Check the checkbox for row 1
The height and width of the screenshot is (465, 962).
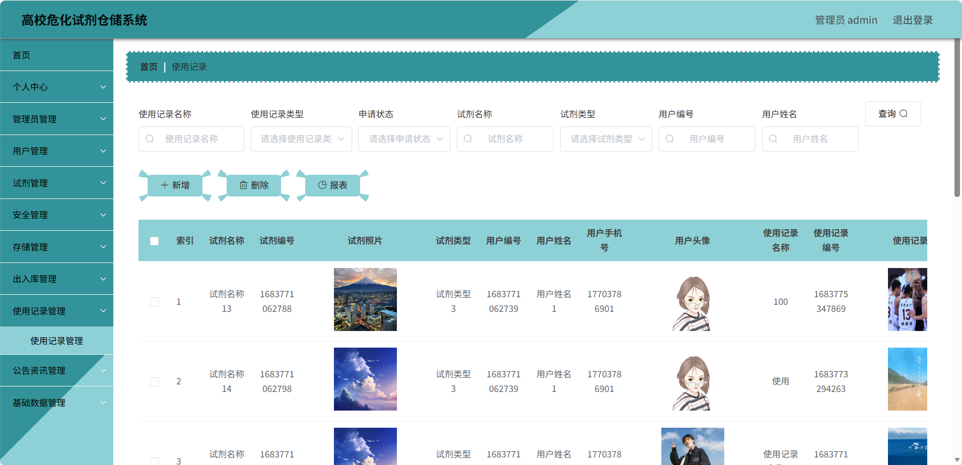(155, 302)
